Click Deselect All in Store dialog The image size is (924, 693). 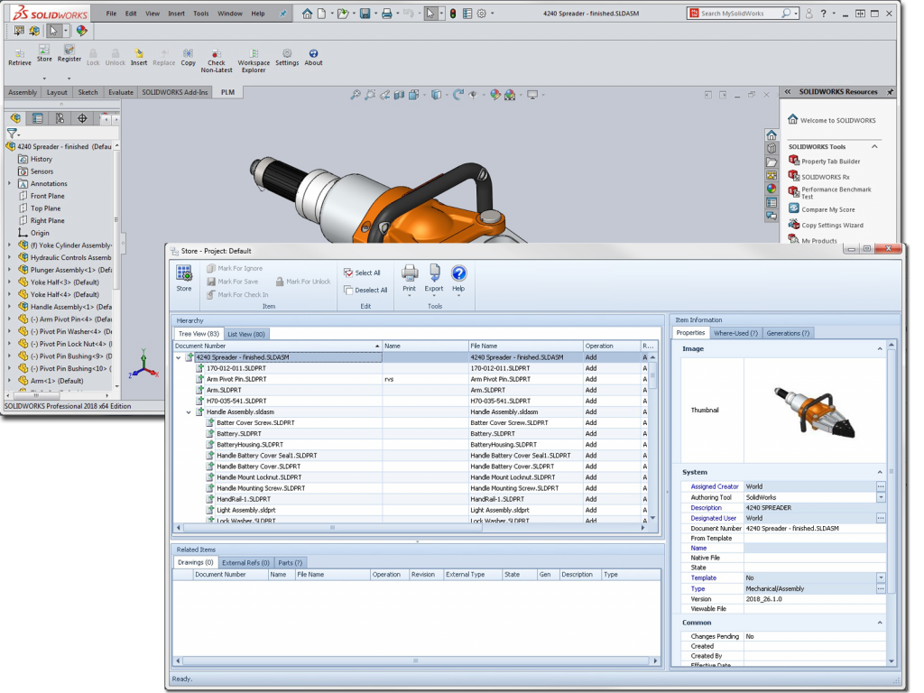point(366,290)
